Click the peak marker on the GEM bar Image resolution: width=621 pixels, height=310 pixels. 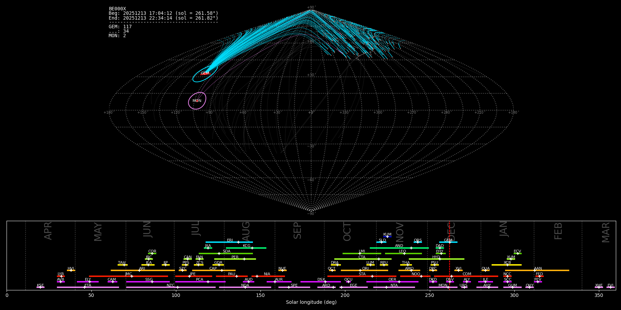[450, 242]
